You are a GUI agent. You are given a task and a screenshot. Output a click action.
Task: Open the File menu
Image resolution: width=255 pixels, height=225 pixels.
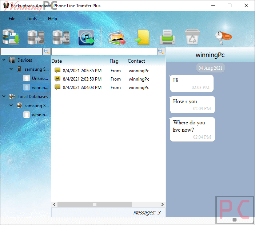click(x=12, y=19)
